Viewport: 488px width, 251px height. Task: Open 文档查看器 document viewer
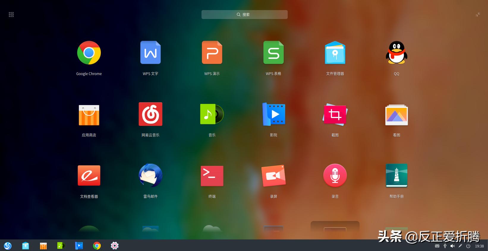pyautogui.click(x=89, y=176)
